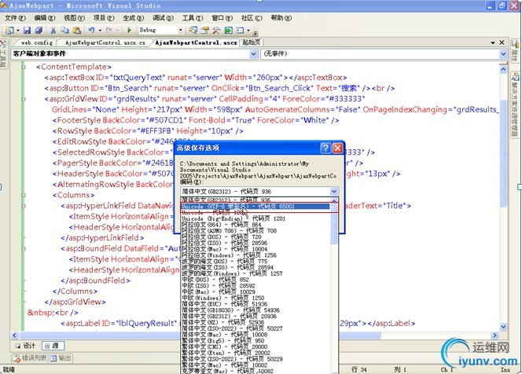Viewport: 522px width, 374px height.
Task: Click the Save toolbar icon
Action: pyautogui.click(x=27, y=31)
